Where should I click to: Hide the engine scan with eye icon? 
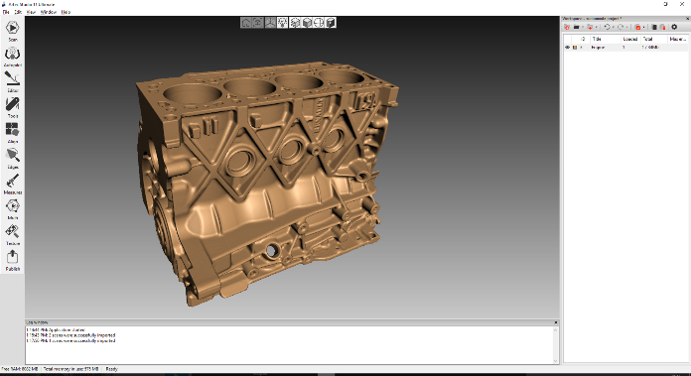coord(568,47)
